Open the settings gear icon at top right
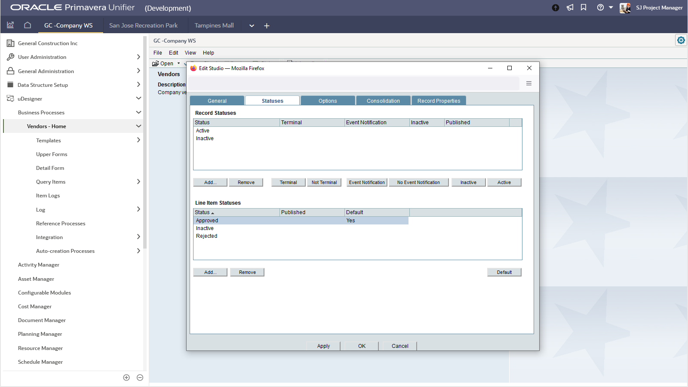Viewport: 688px width, 387px height. [681, 40]
